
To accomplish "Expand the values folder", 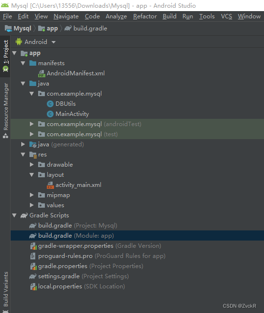I will 32,205.
